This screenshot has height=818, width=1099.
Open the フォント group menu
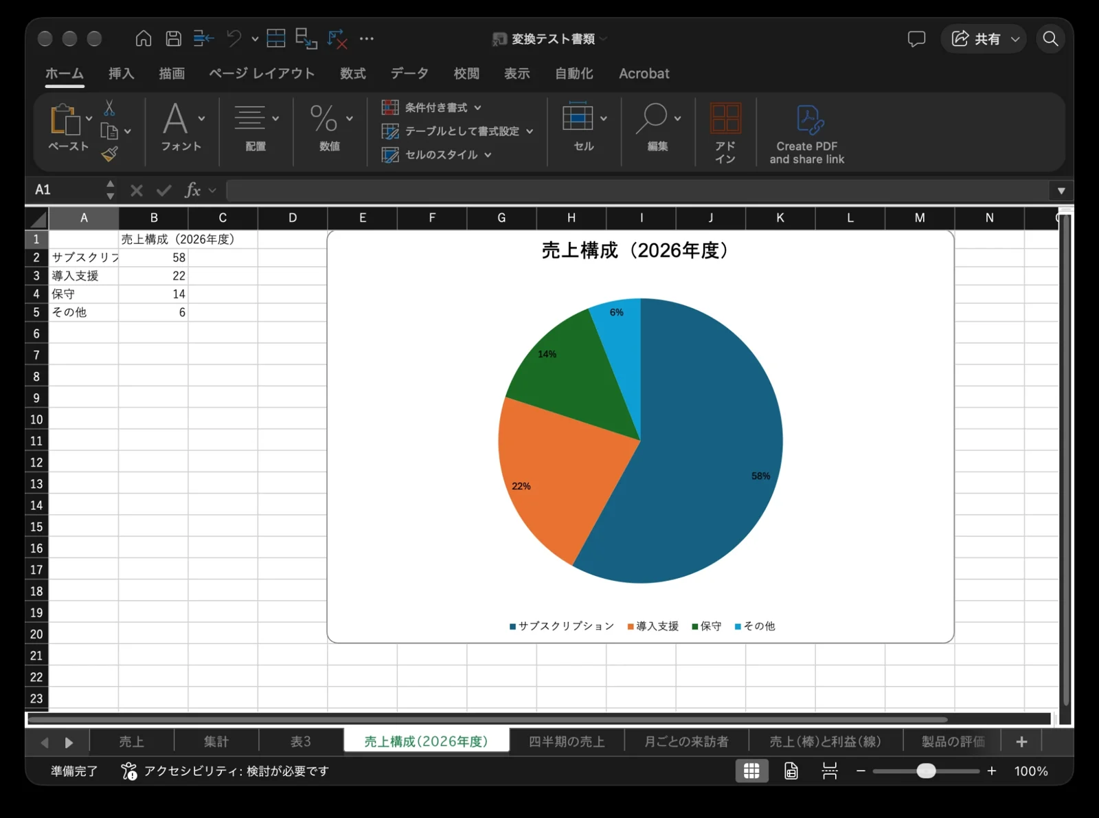click(x=182, y=127)
